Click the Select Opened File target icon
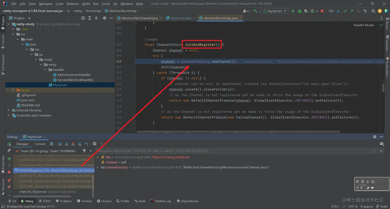 click(83, 18)
